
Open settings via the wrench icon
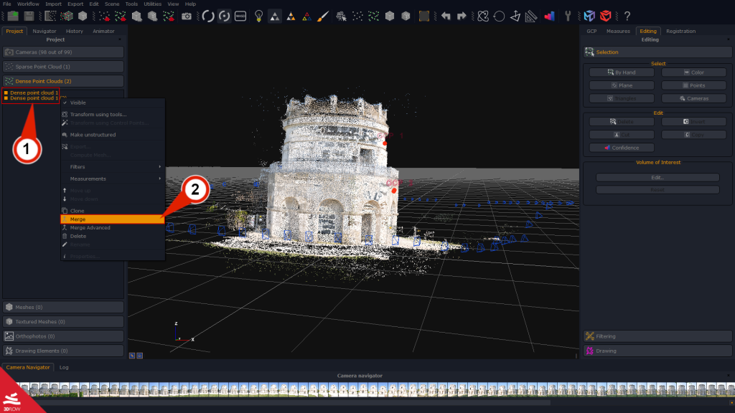(568, 15)
